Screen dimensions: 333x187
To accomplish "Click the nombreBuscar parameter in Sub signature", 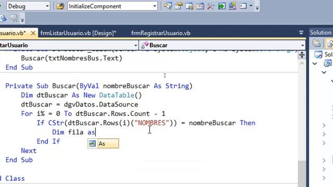I will pos(126,86).
